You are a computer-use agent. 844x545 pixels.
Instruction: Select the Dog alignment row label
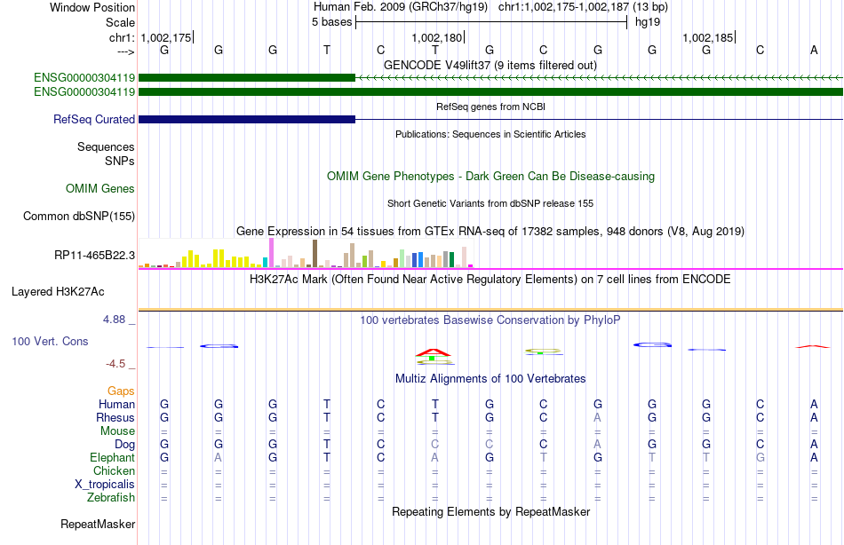[124, 445]
